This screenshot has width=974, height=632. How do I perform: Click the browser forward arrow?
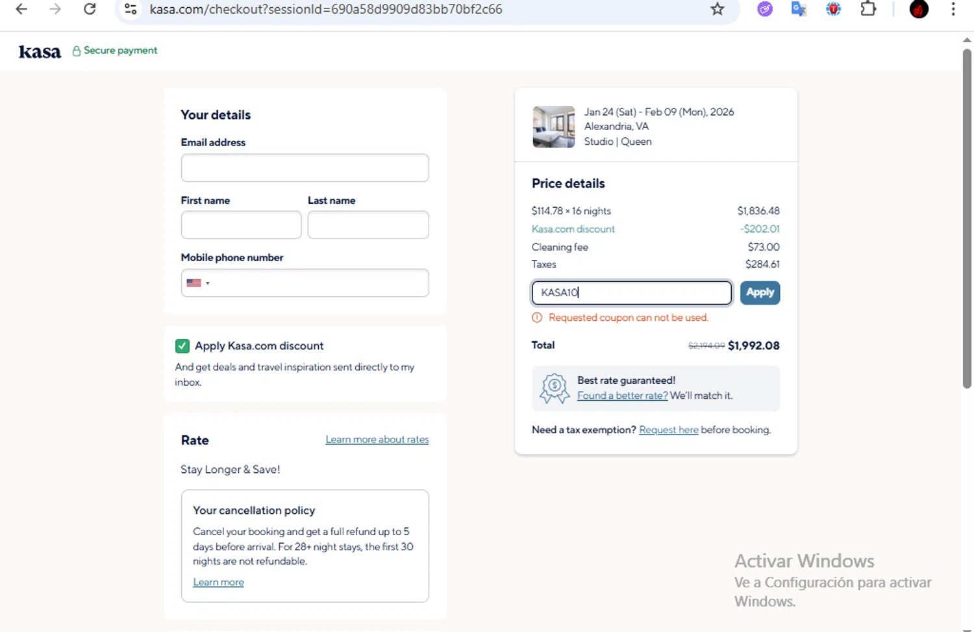pos(55,9)
